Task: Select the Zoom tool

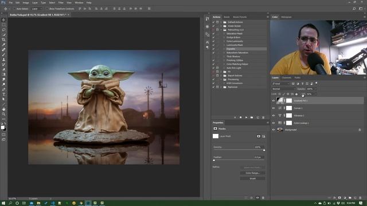Action: click(3, 114)
